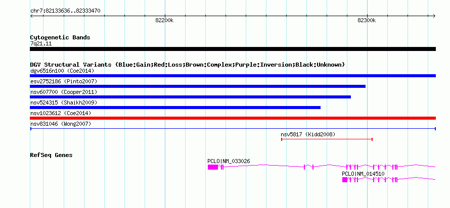The width and height of the screenshot is (450, 208).
Task: Select the DGV Structural Variants track title
Action: coord(188,65)
